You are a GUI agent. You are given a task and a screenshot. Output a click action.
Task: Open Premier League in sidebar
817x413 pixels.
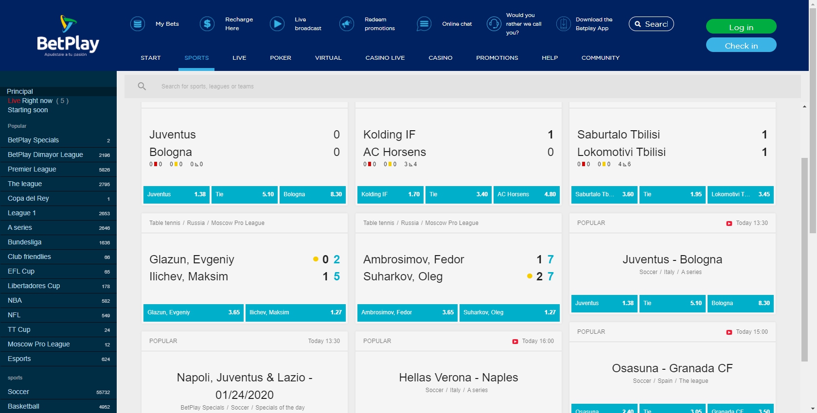click(x=58, y=169)
